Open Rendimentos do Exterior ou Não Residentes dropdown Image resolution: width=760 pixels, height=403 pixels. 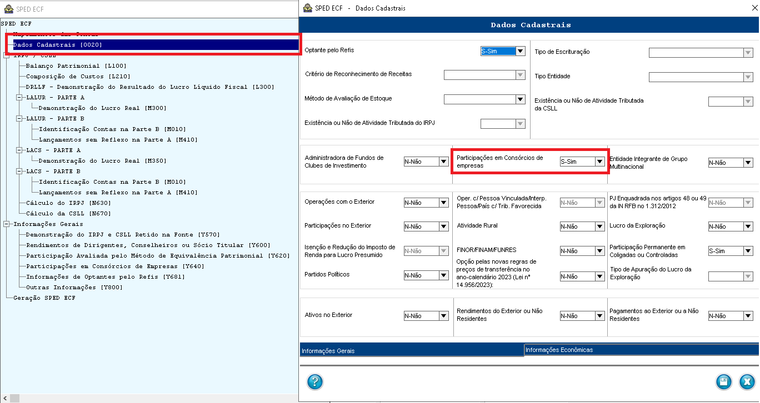tap(599, 316)
